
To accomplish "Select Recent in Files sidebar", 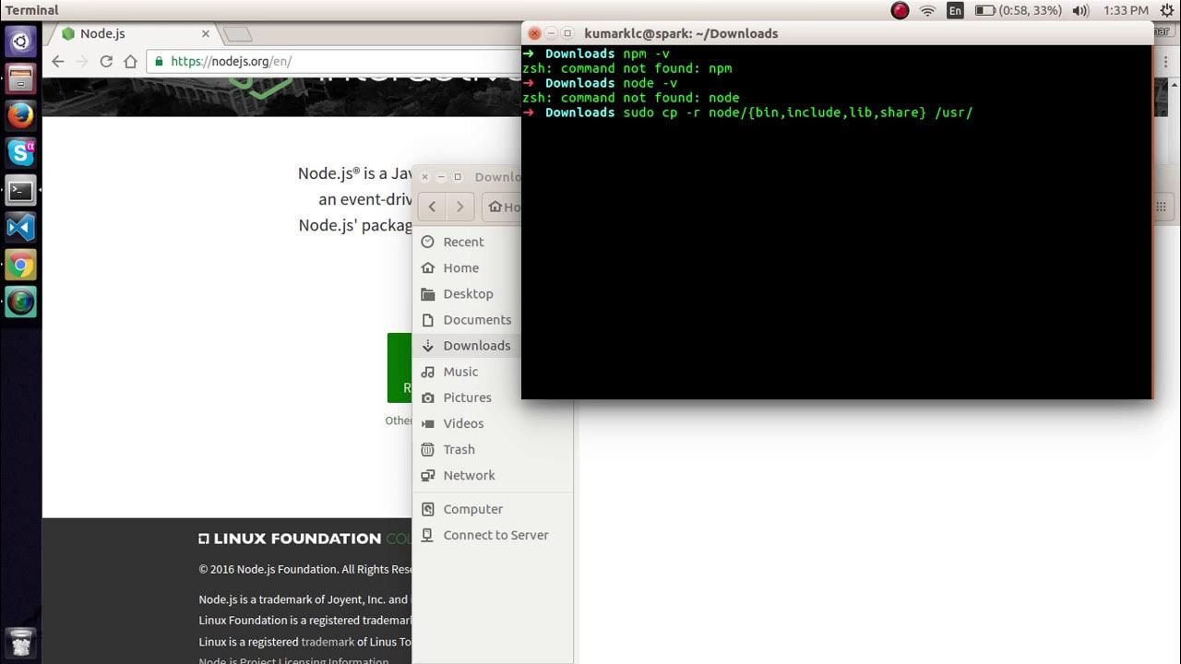I will tap(464, 242).
